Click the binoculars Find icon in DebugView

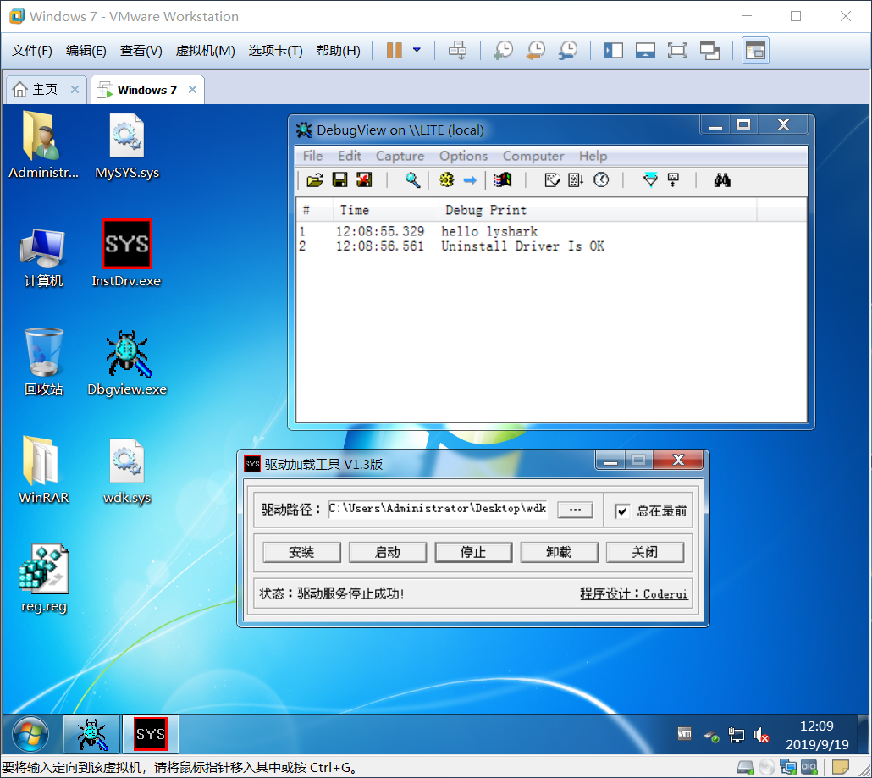[722, 180]
